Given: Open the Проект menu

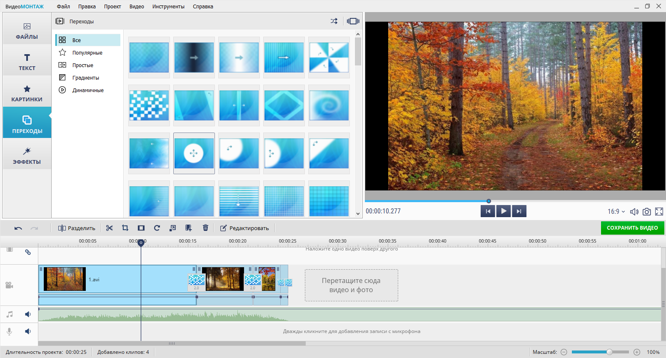Looking at the screenshot, I should 112,7.
